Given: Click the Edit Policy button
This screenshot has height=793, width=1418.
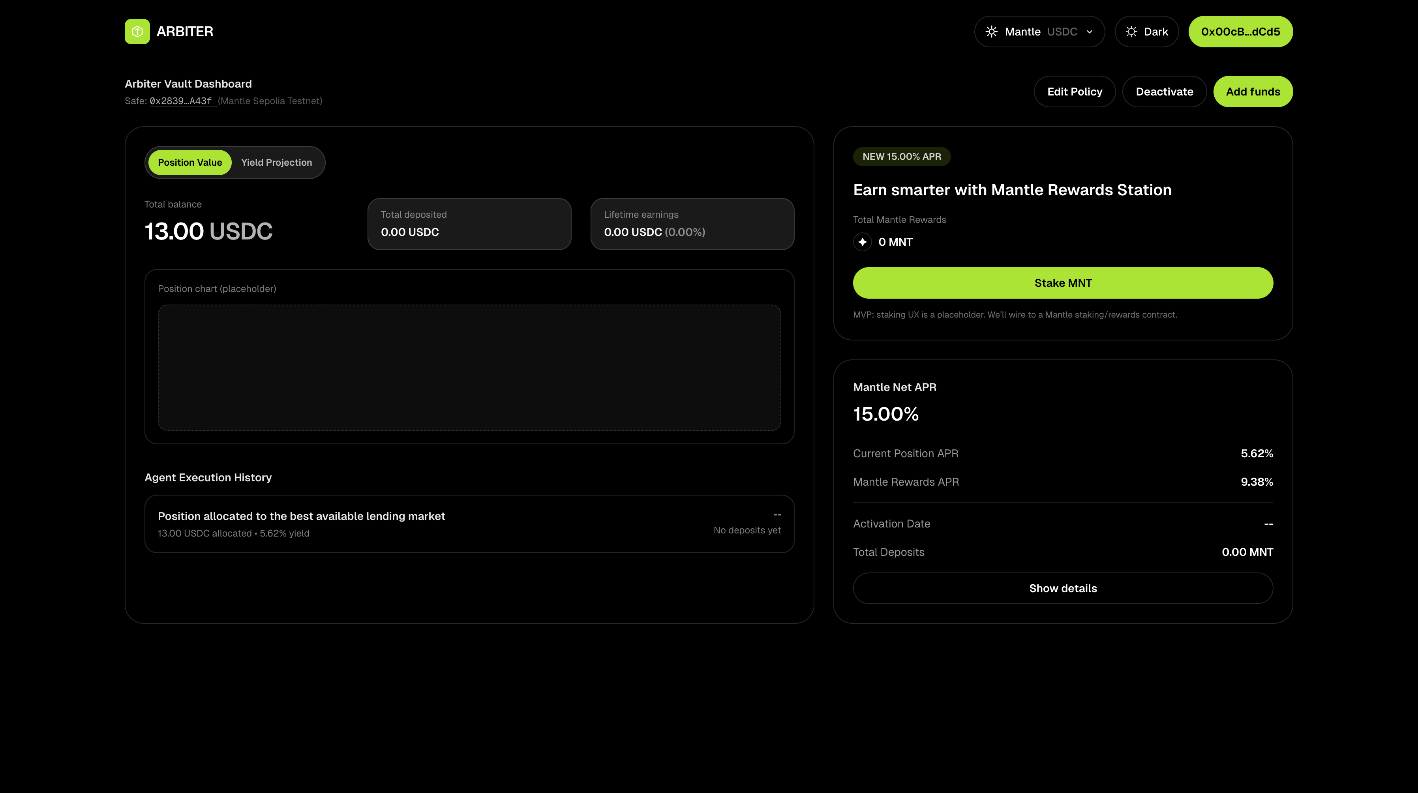Looking at the screenshot, I should (x=1075, y=92).
